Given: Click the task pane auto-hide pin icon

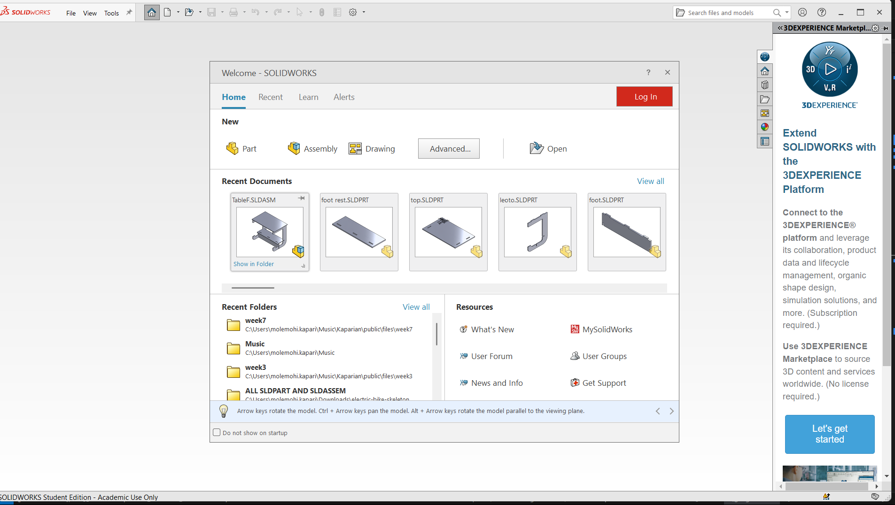Looking at the screenshot, I should tap(886, 28).
